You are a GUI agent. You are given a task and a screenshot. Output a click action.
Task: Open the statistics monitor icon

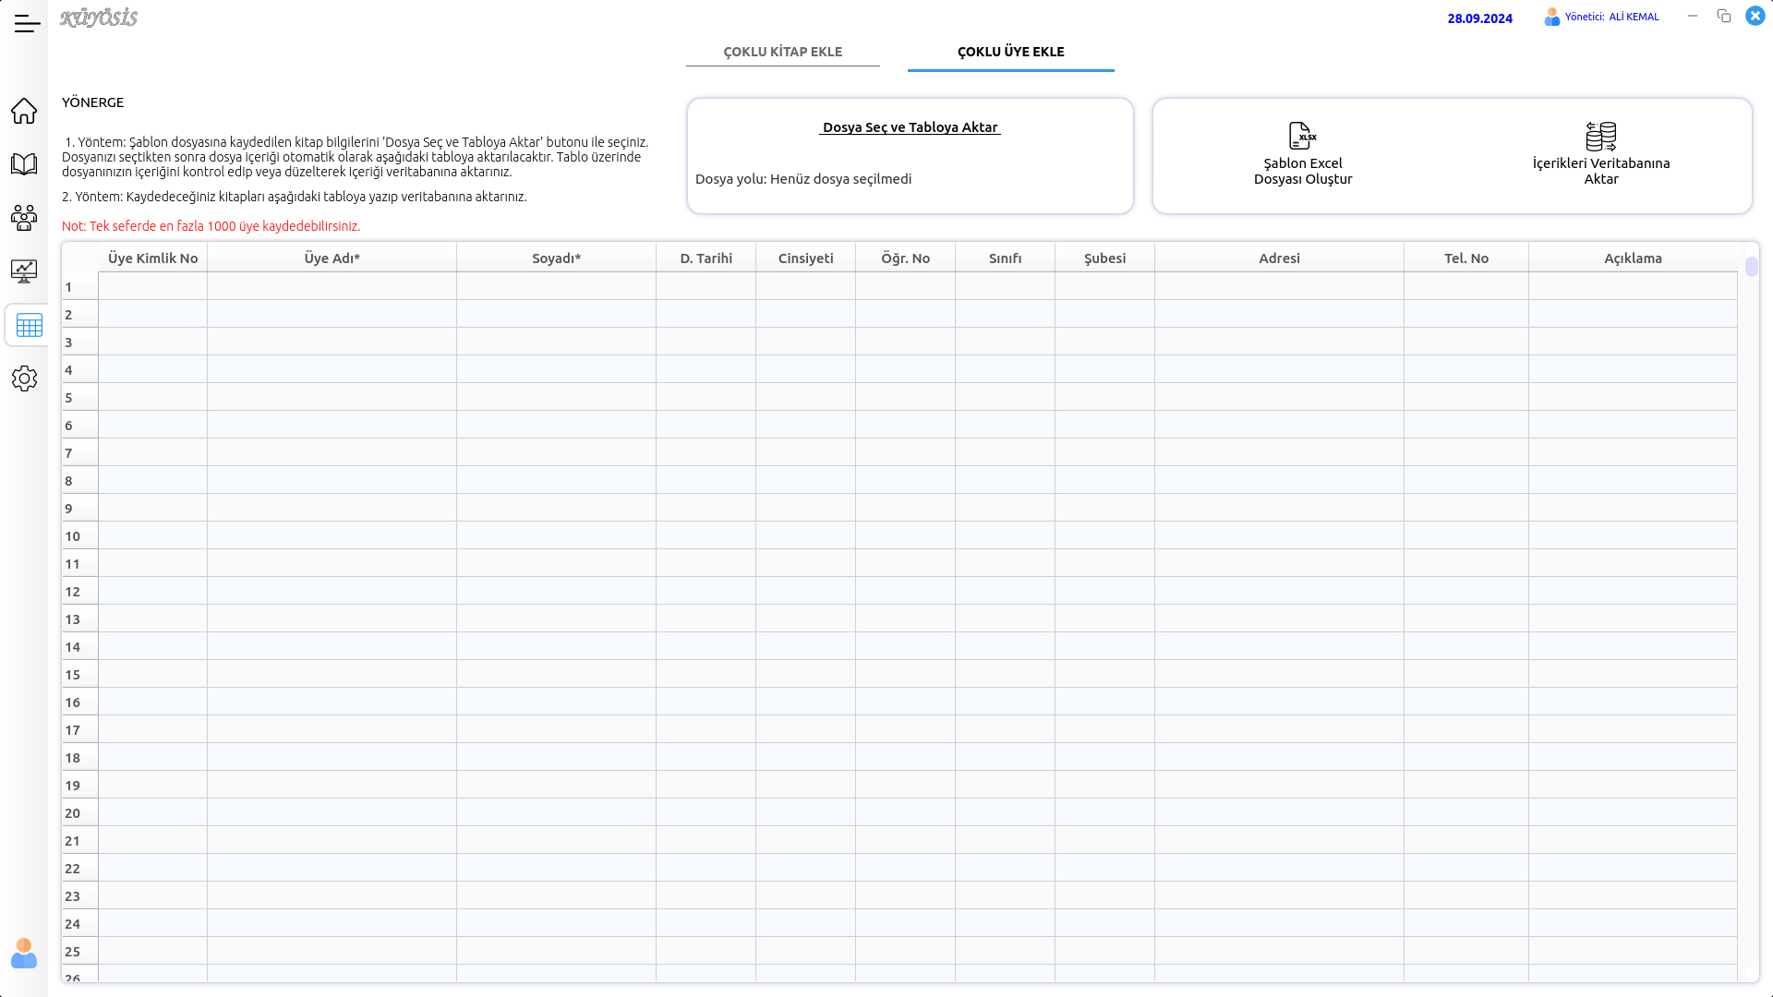pyautogui.click(x=24, y=271)
